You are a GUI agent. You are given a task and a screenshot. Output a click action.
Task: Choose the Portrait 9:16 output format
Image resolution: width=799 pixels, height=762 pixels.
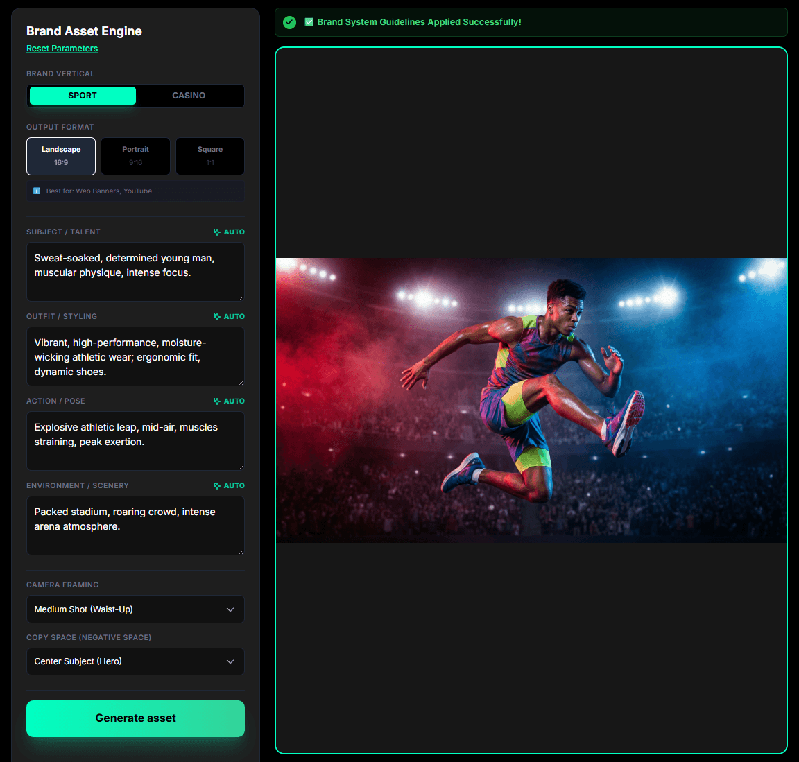(x=135, y=156)
